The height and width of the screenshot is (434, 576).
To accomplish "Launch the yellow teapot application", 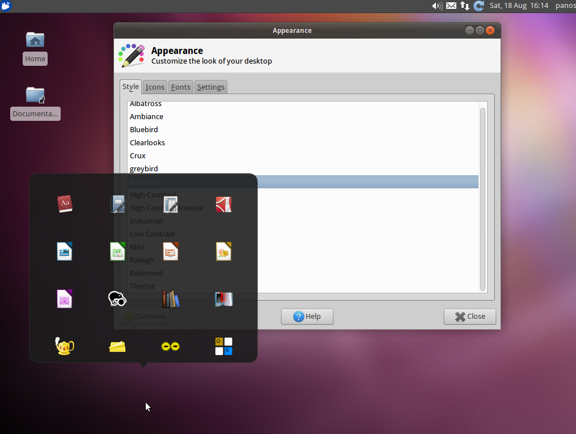I will point(64,346).
